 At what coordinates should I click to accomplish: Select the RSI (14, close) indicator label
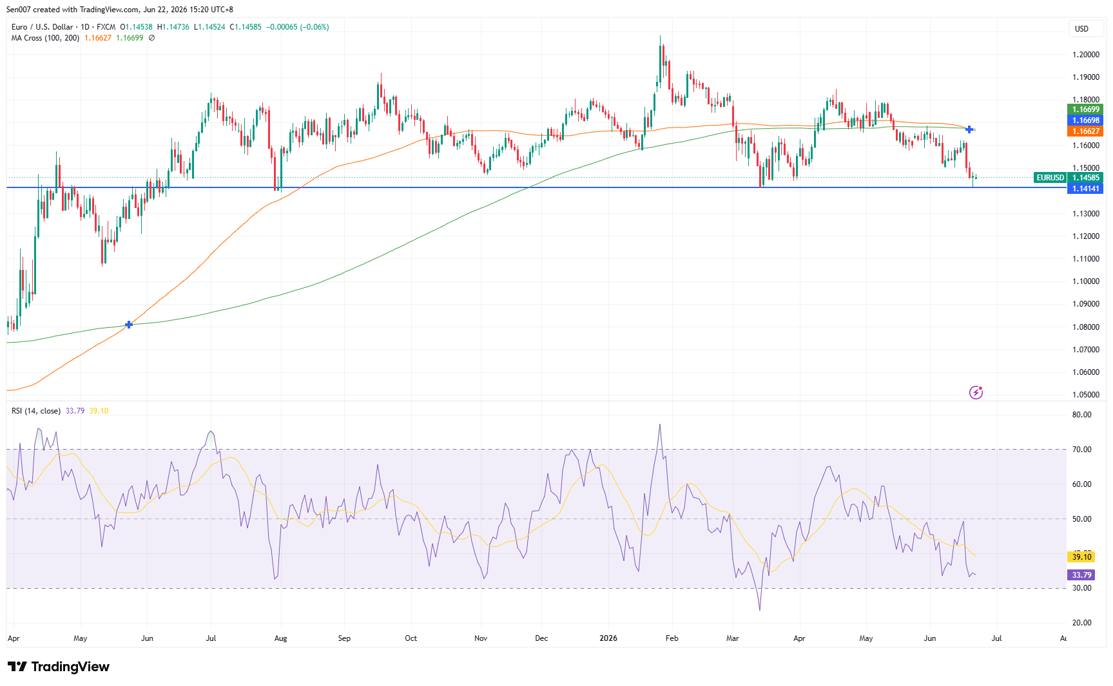(36, 411)
